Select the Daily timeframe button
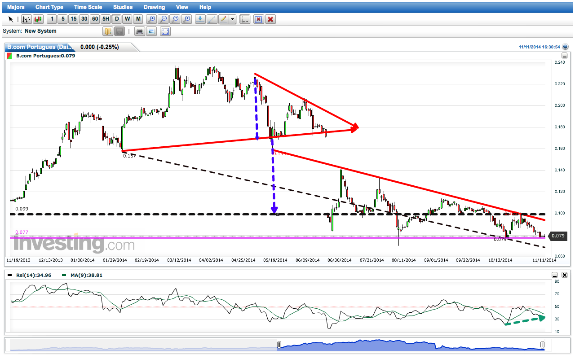575x359 pixels. (x=117, y=19)
